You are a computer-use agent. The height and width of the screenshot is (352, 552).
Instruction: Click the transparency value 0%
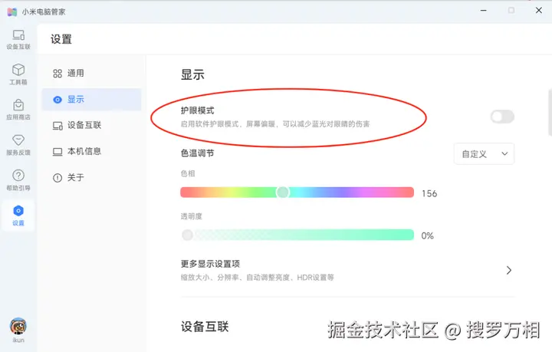pyautogui.click(x=427, y=235)
